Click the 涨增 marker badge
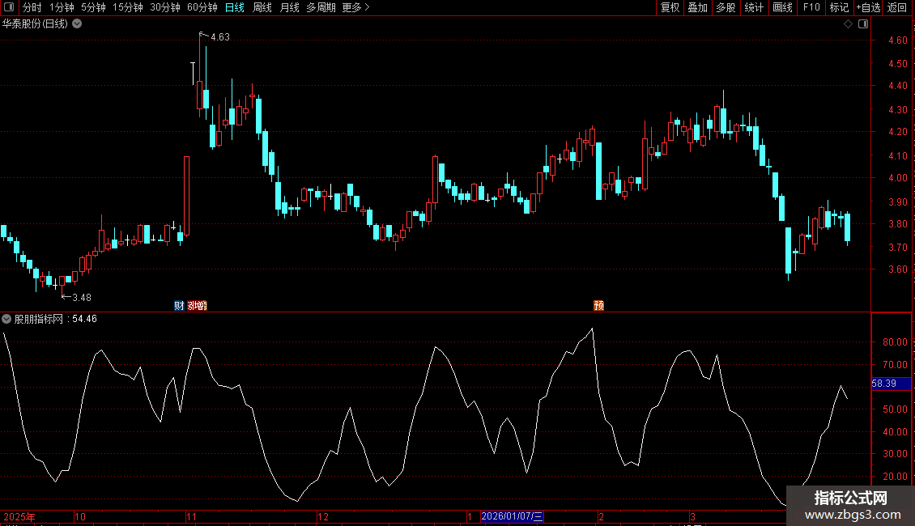Viewport: 915px width, 526px height. click(x=198, y=306)
